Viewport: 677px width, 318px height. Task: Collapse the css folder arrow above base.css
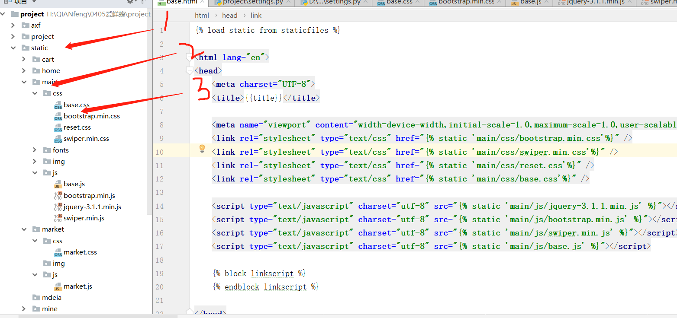coord(35,93)
